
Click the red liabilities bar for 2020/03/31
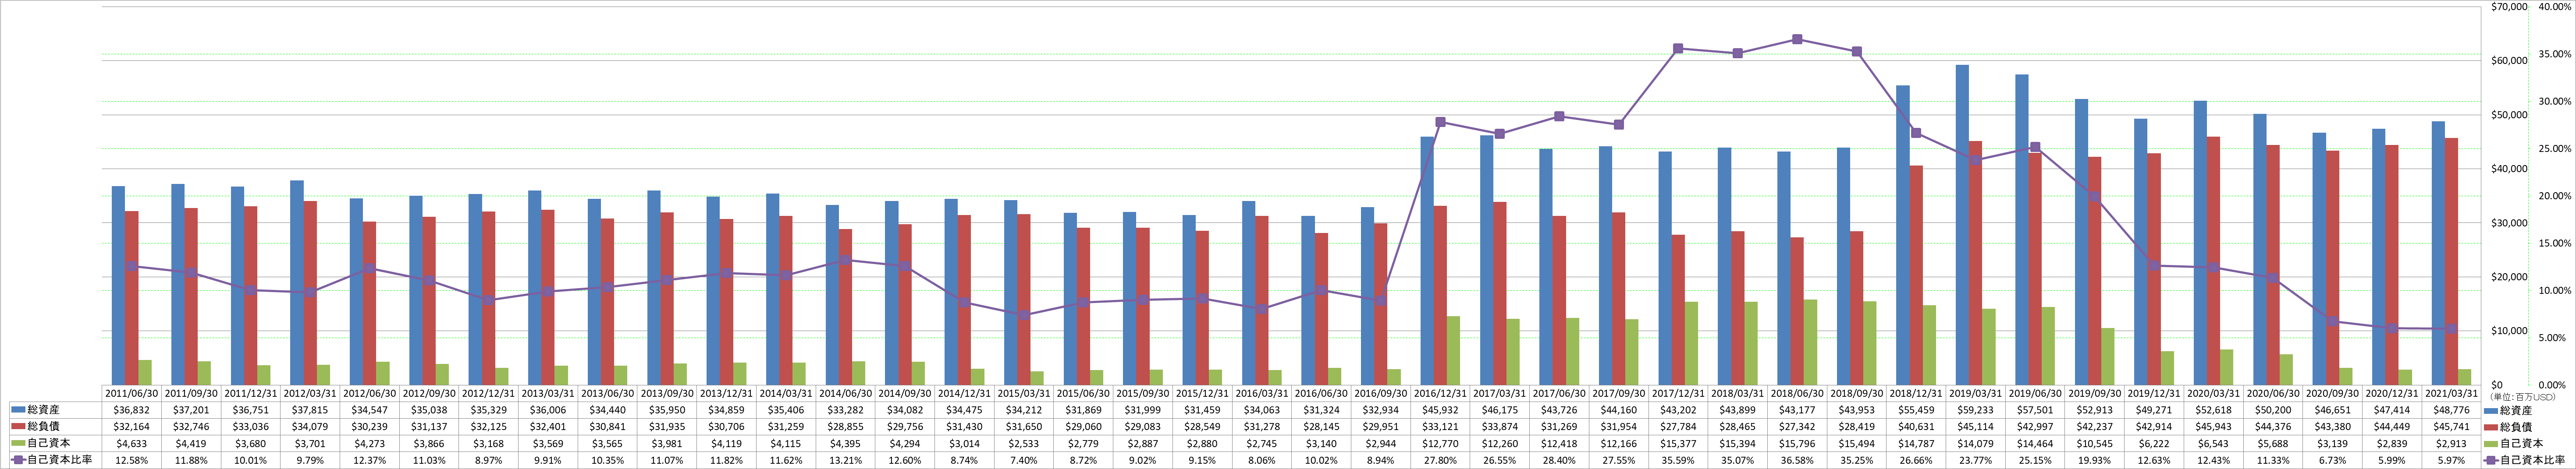[x=2214, y=261]
